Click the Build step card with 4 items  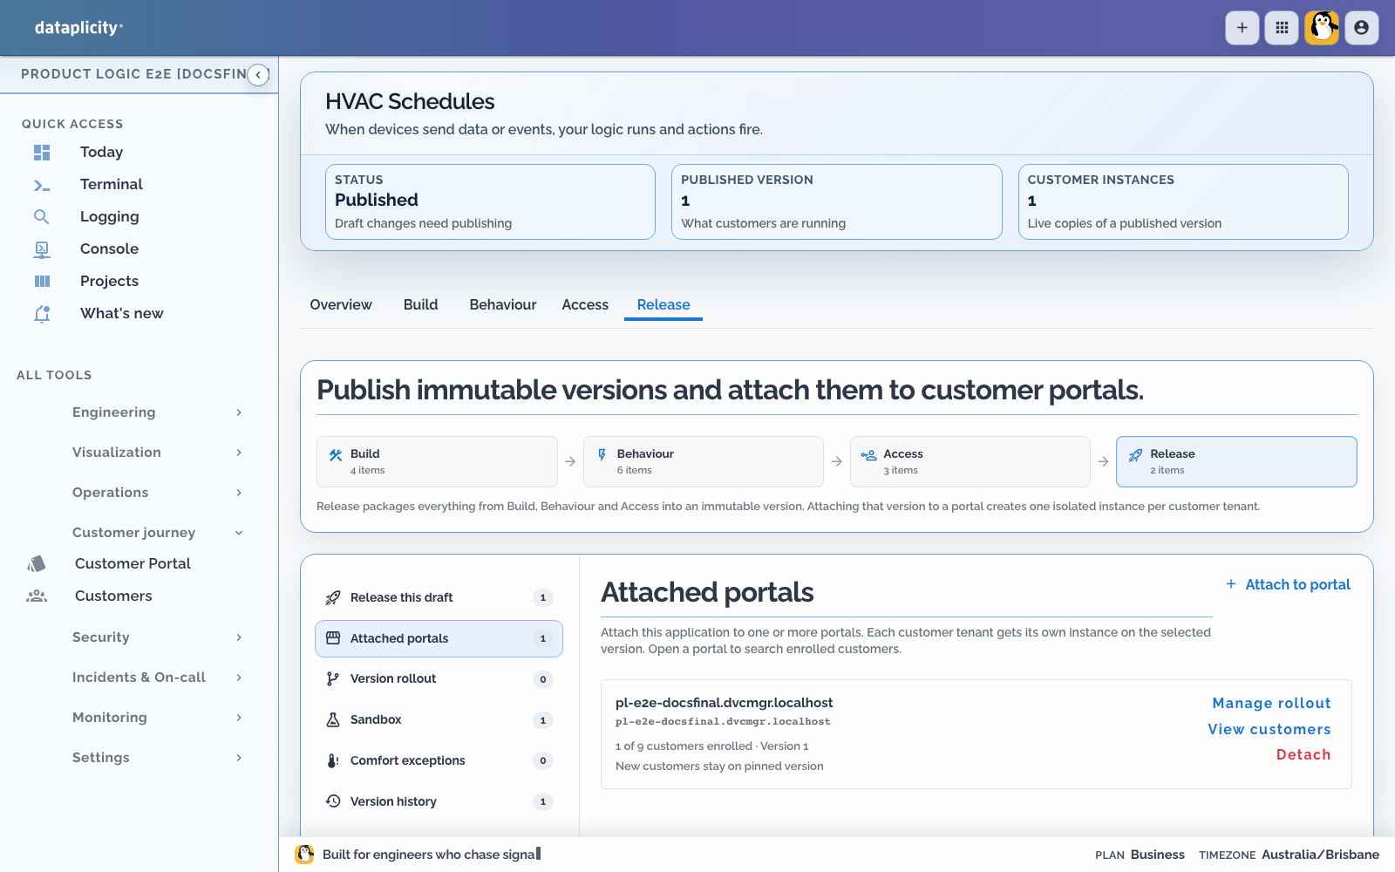click(x=437, y=462)
